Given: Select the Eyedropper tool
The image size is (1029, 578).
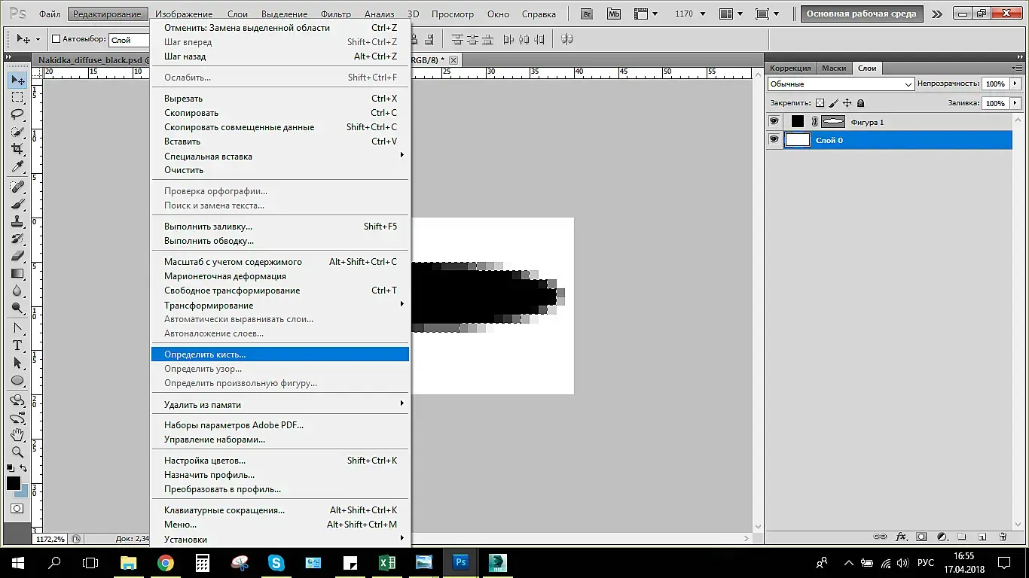Looking at the screenshot, I should tap(17, 166).
